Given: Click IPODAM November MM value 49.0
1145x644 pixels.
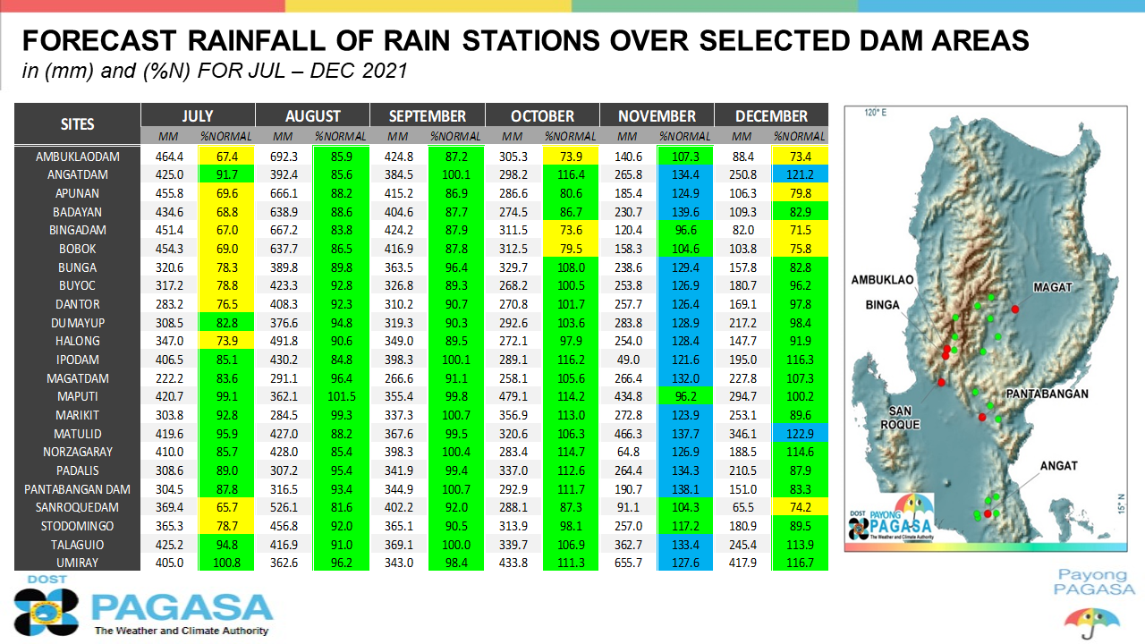Looking at the screenshot, I should (x=628, y=360).
